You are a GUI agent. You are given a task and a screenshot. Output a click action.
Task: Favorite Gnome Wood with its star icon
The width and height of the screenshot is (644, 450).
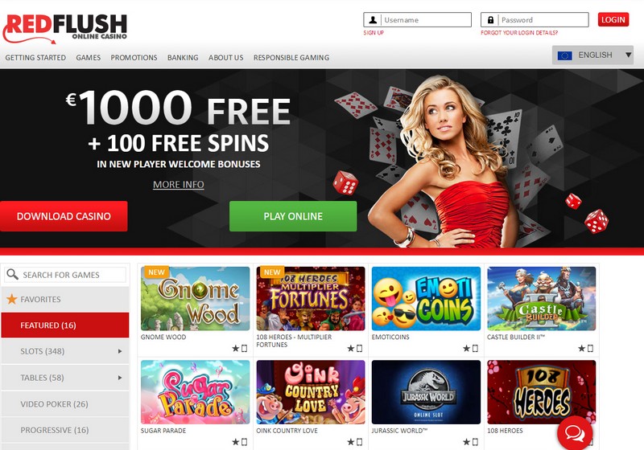tap(235, 349)
